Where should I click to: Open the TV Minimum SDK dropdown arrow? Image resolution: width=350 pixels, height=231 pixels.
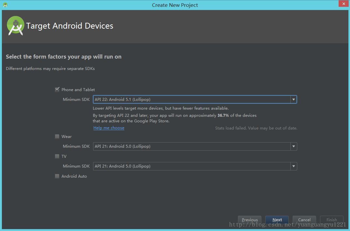click(294, 166)
